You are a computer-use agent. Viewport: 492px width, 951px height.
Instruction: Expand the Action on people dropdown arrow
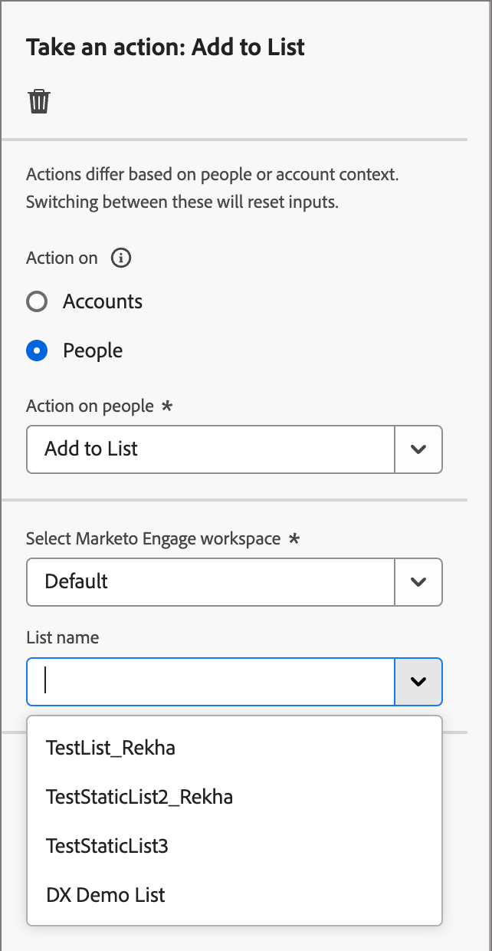coord(418,449)
